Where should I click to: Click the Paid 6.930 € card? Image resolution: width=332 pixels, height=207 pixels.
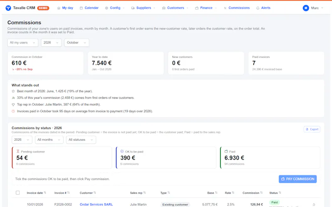[x=270, y=158]
